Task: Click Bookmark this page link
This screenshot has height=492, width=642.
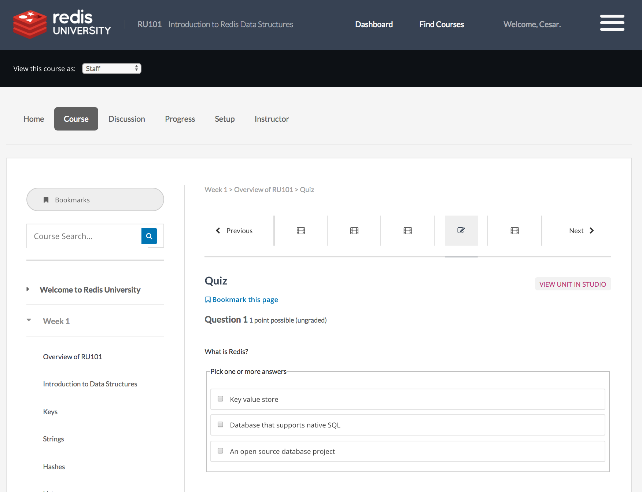Action: pos(241,300)
